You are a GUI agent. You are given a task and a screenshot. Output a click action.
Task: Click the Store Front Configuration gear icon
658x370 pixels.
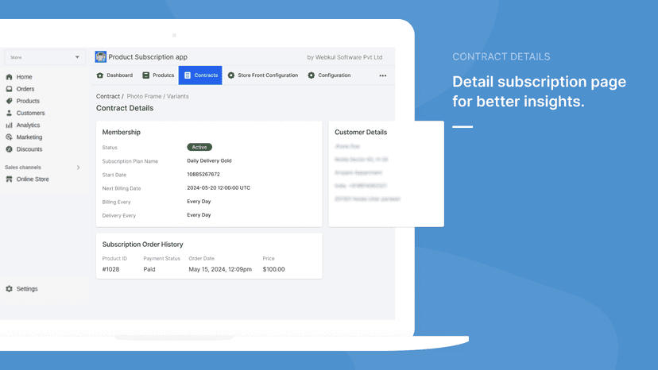230,75
